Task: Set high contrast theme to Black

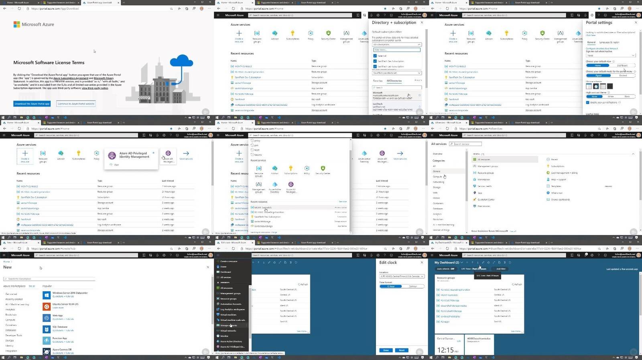Action: pos(627,97)
